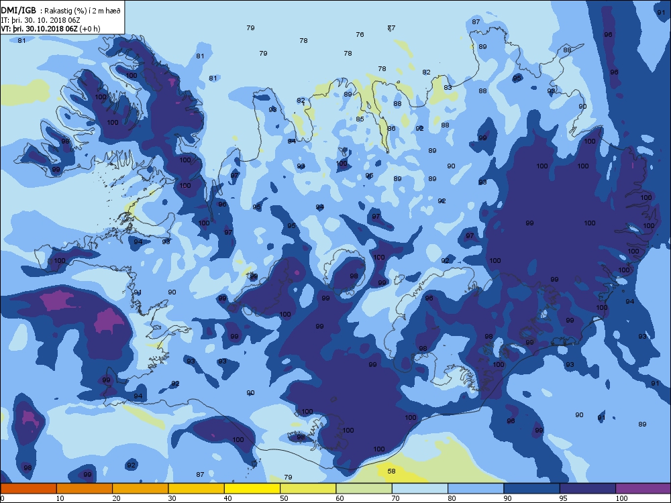Click the 76 humidity value on the map

tap(360, 35)
